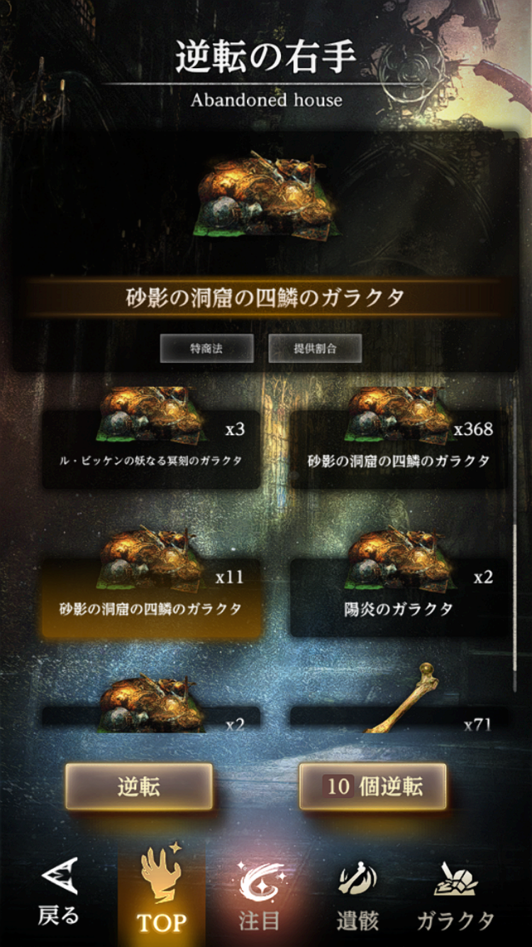Click the 10個逆転 button
This screenshot has width=532, height=947.
point(373,787)
